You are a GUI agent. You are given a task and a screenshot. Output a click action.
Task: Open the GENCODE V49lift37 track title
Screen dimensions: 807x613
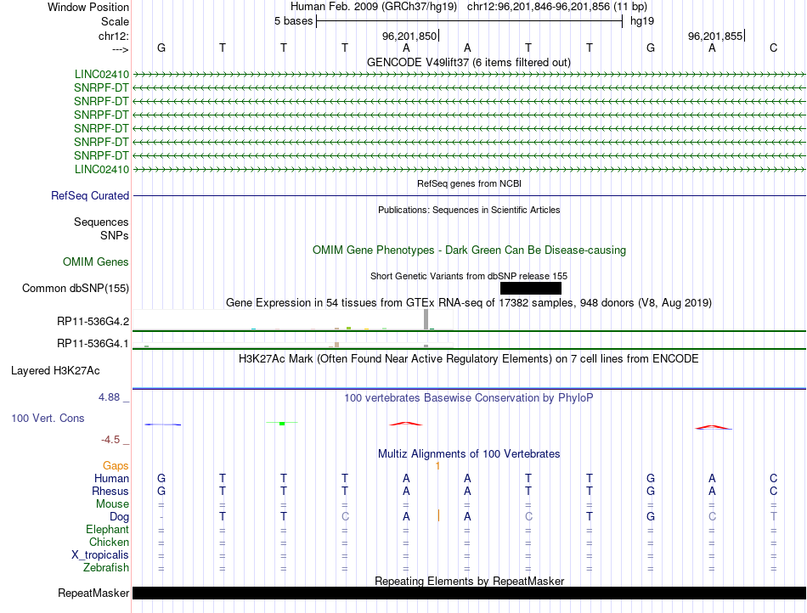point(468,62)
